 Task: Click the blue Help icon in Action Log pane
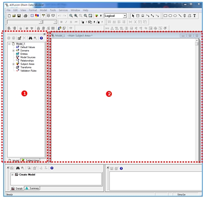pos(52,168)
